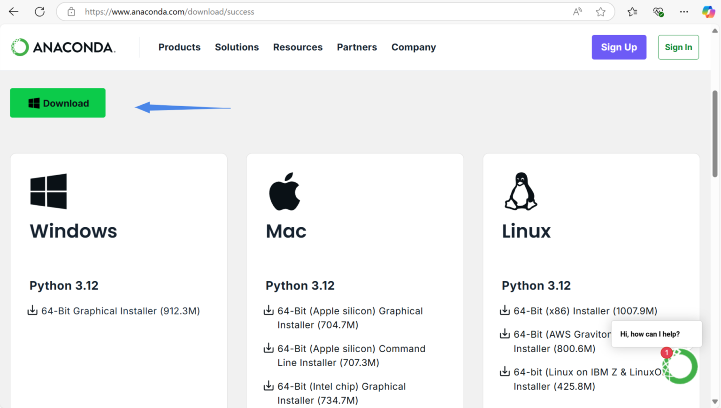View site information lock icon

tap(71, 12)
